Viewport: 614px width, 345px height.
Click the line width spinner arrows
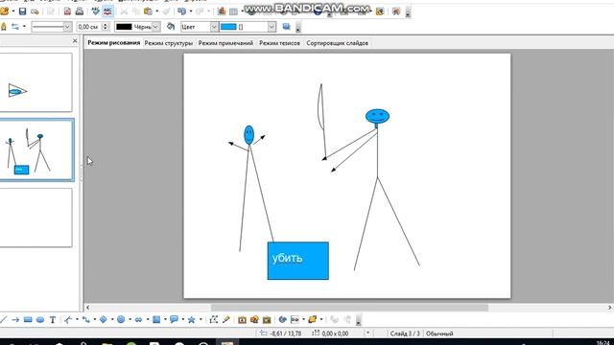pyautogui.click(x=105, y=27)
